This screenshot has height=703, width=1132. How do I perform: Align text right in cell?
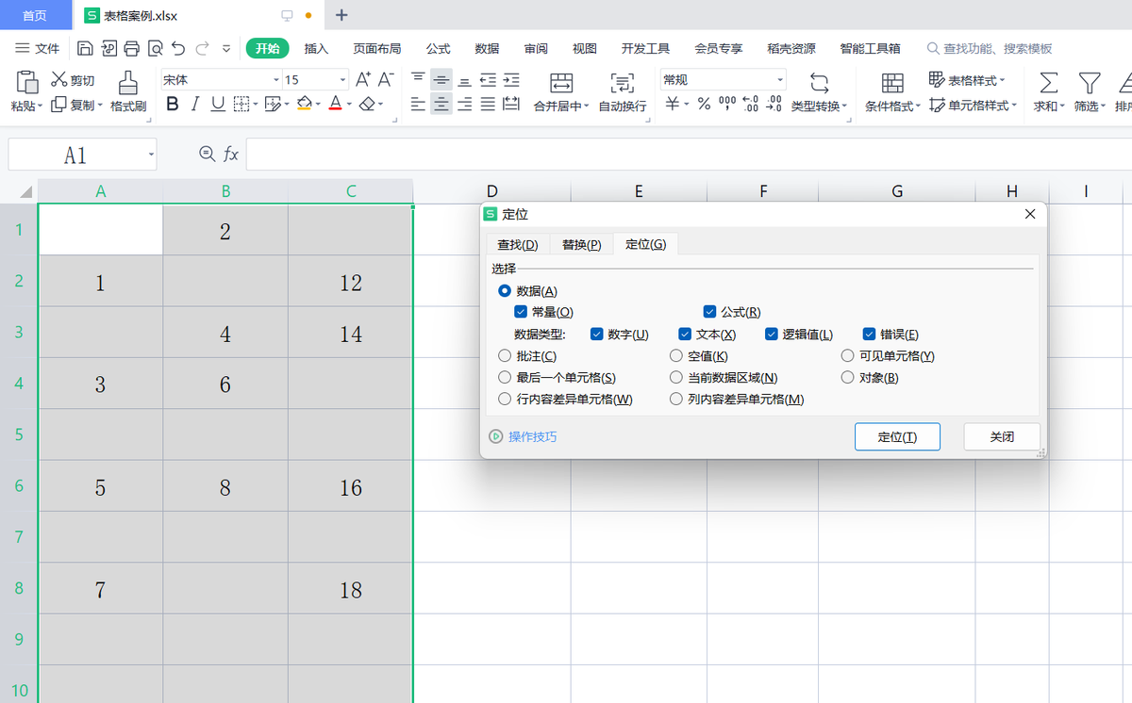pos(464,105)
